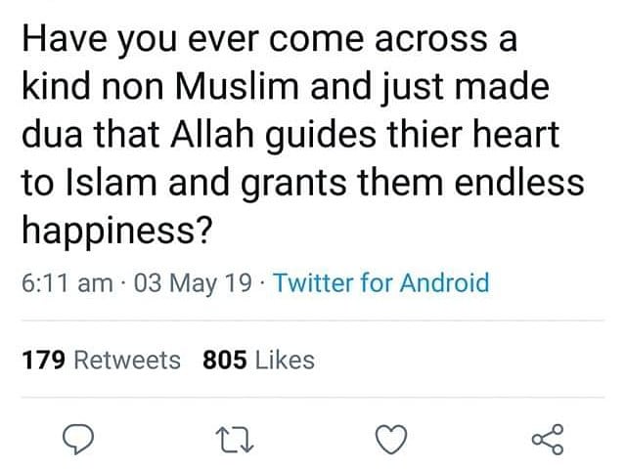Click the number 179 in the stats row
626x469 pixels.
coord(43,360)
